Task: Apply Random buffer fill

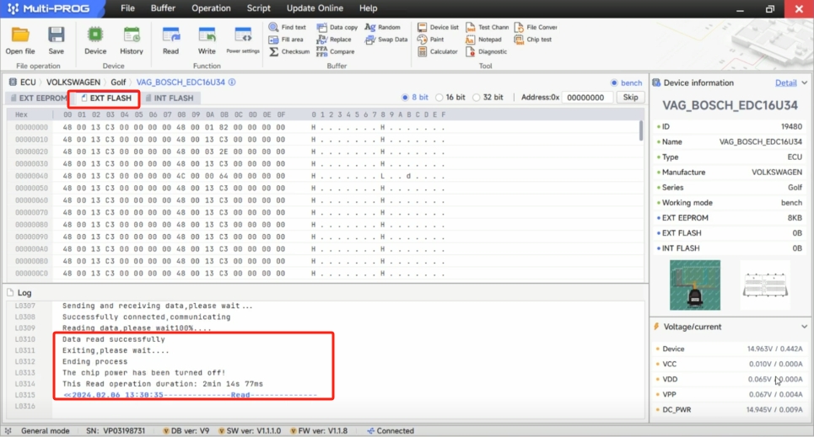Action: [383, 27]
